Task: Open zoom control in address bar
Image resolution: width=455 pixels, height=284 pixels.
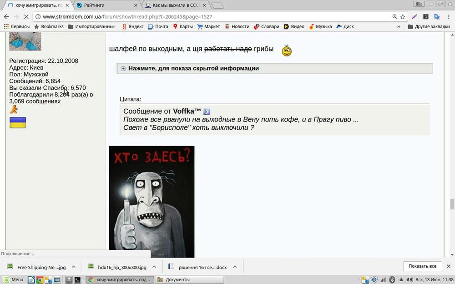Action: (394, 17)
